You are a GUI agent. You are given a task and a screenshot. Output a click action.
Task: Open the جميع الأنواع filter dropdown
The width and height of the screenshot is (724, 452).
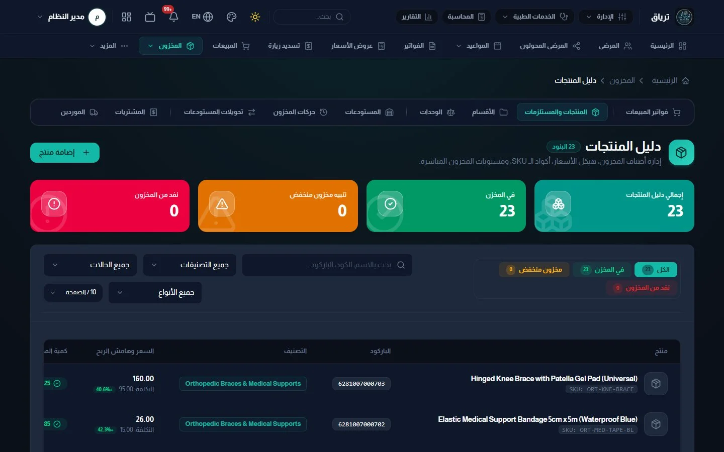155,293
